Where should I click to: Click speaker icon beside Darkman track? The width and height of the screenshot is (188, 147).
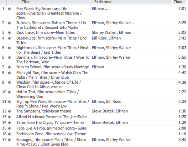10,58
